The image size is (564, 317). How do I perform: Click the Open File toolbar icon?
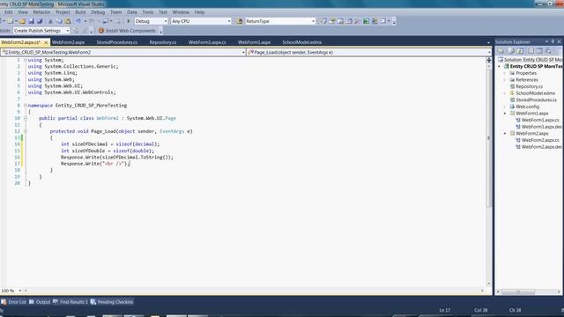pyautogui.click(x=22, y=21)
